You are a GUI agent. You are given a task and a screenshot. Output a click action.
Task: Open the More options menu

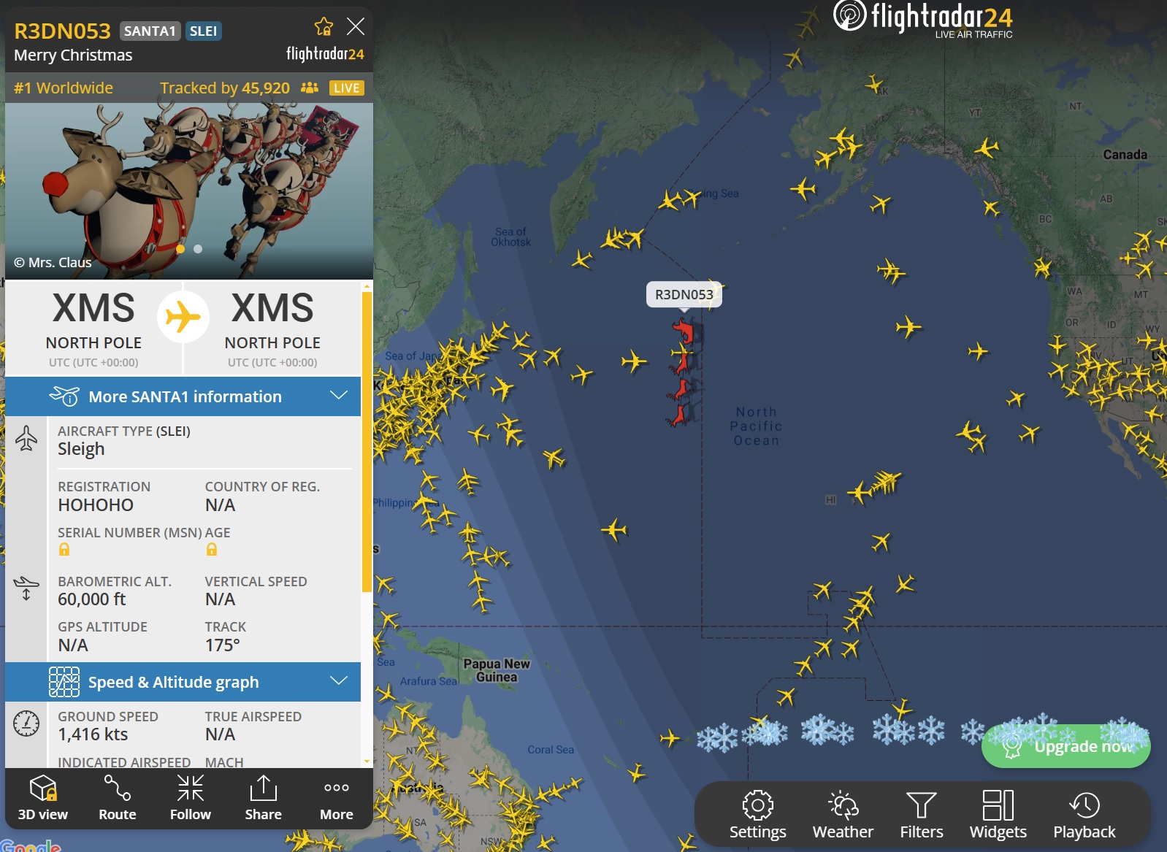336,798
